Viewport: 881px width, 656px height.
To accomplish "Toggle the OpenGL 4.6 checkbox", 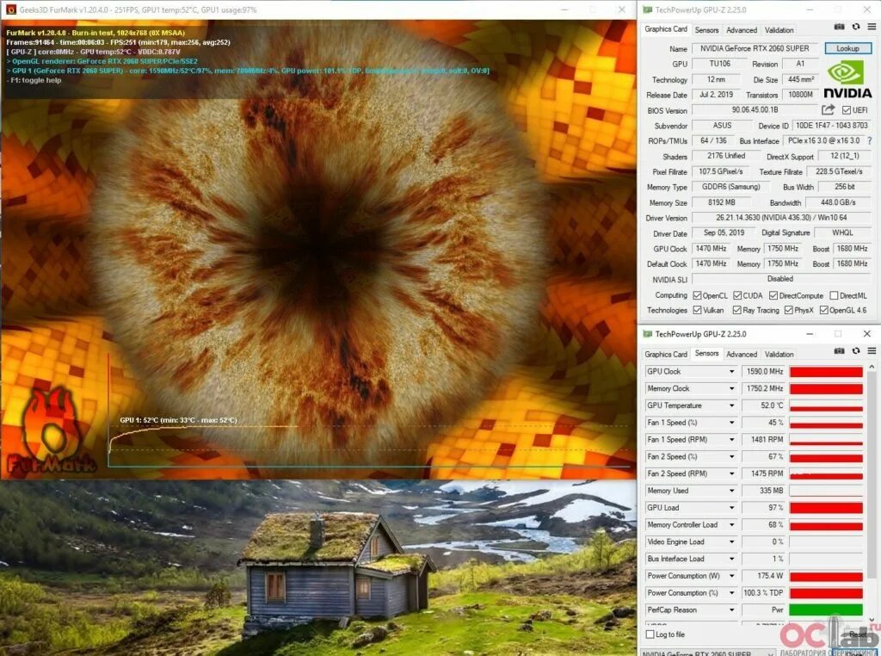I will click(823, 310).
